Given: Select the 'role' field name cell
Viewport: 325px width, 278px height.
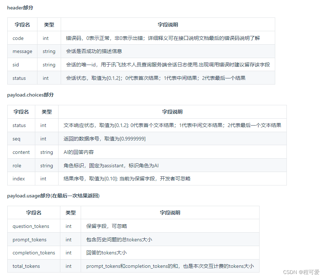Looking at the screenshot, I should (x=21, y=165).
